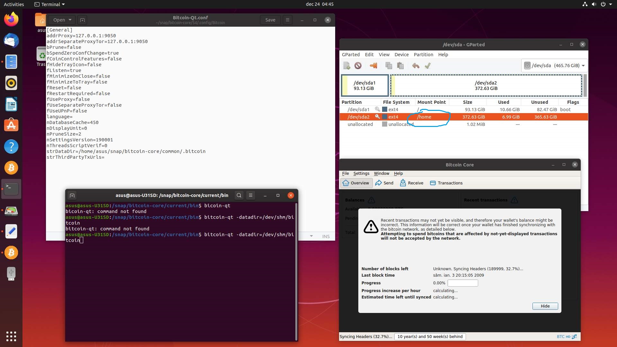The height and width of the screenshot is (347, 617).
Task: Click Recent transactions warning triangle icon
Action: click(514, 200)
